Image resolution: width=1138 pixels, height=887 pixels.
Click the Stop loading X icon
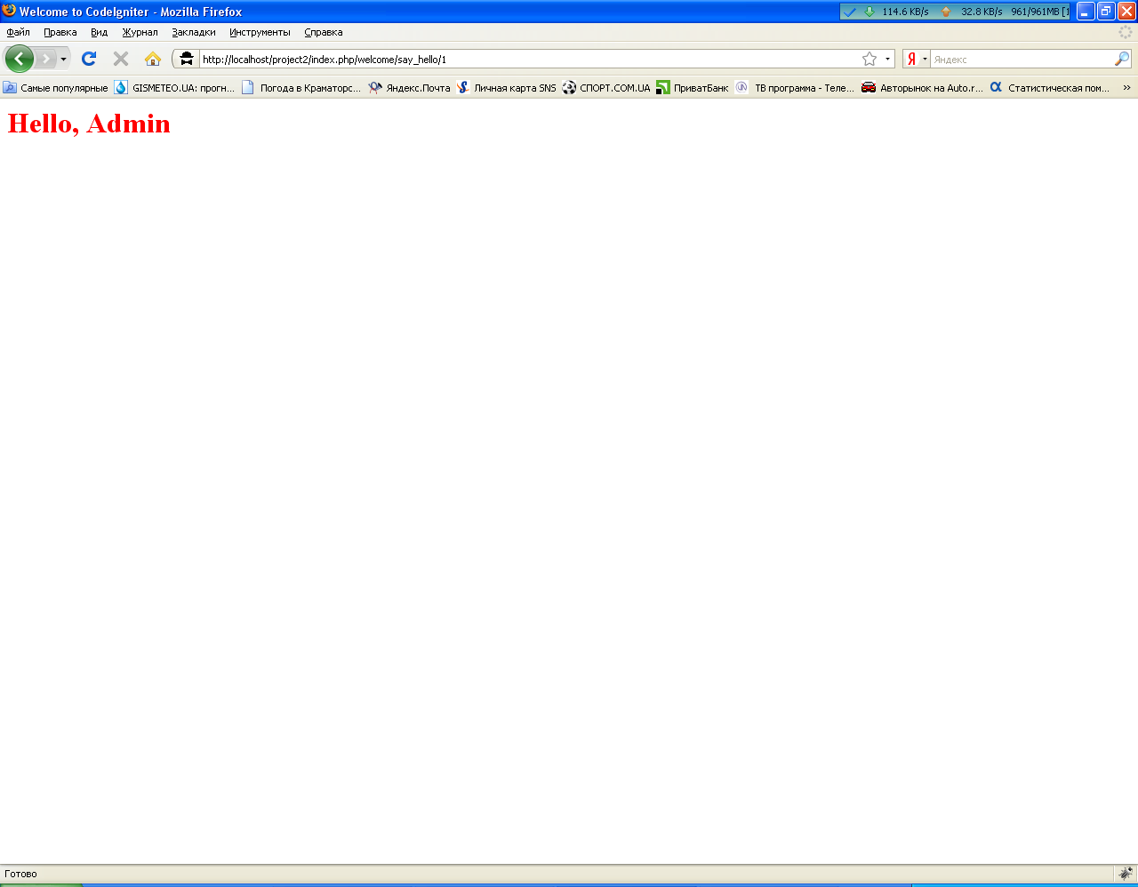click(x=121, y=59)
